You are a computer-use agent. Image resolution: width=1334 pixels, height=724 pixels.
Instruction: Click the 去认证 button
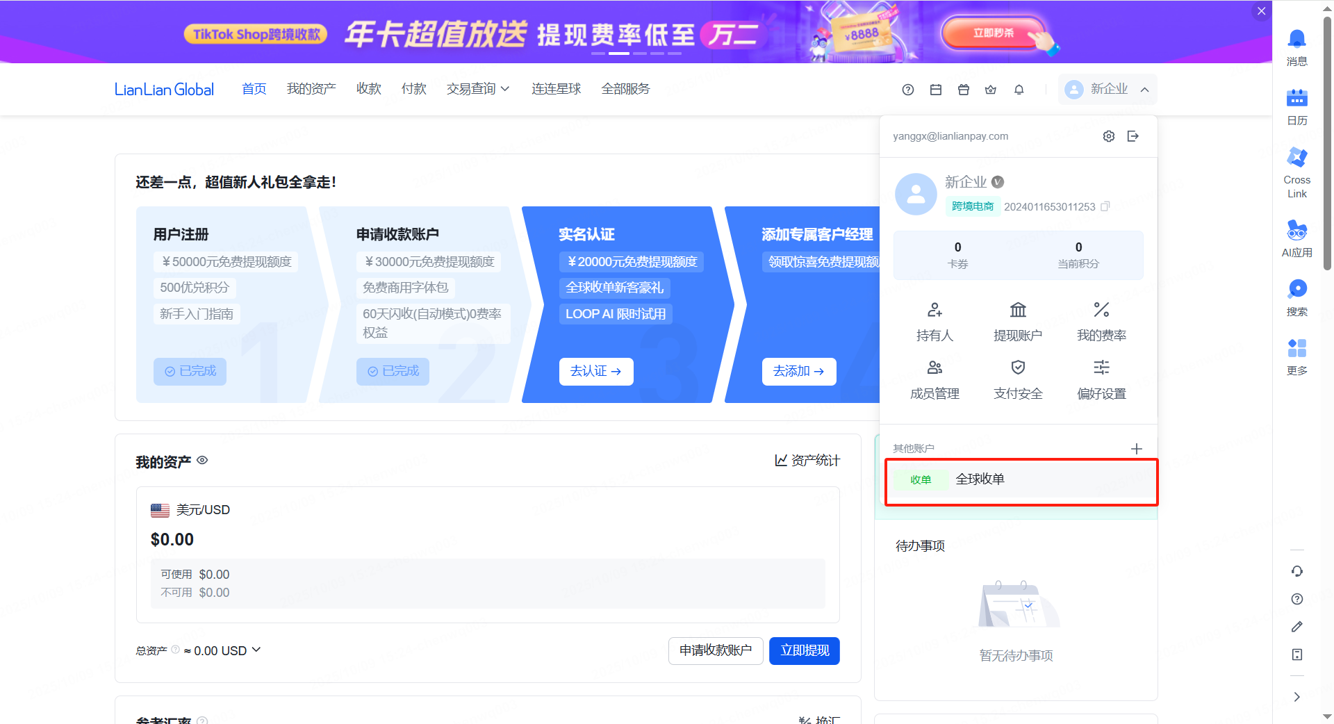pyautogui.click(x=595, y=371)
